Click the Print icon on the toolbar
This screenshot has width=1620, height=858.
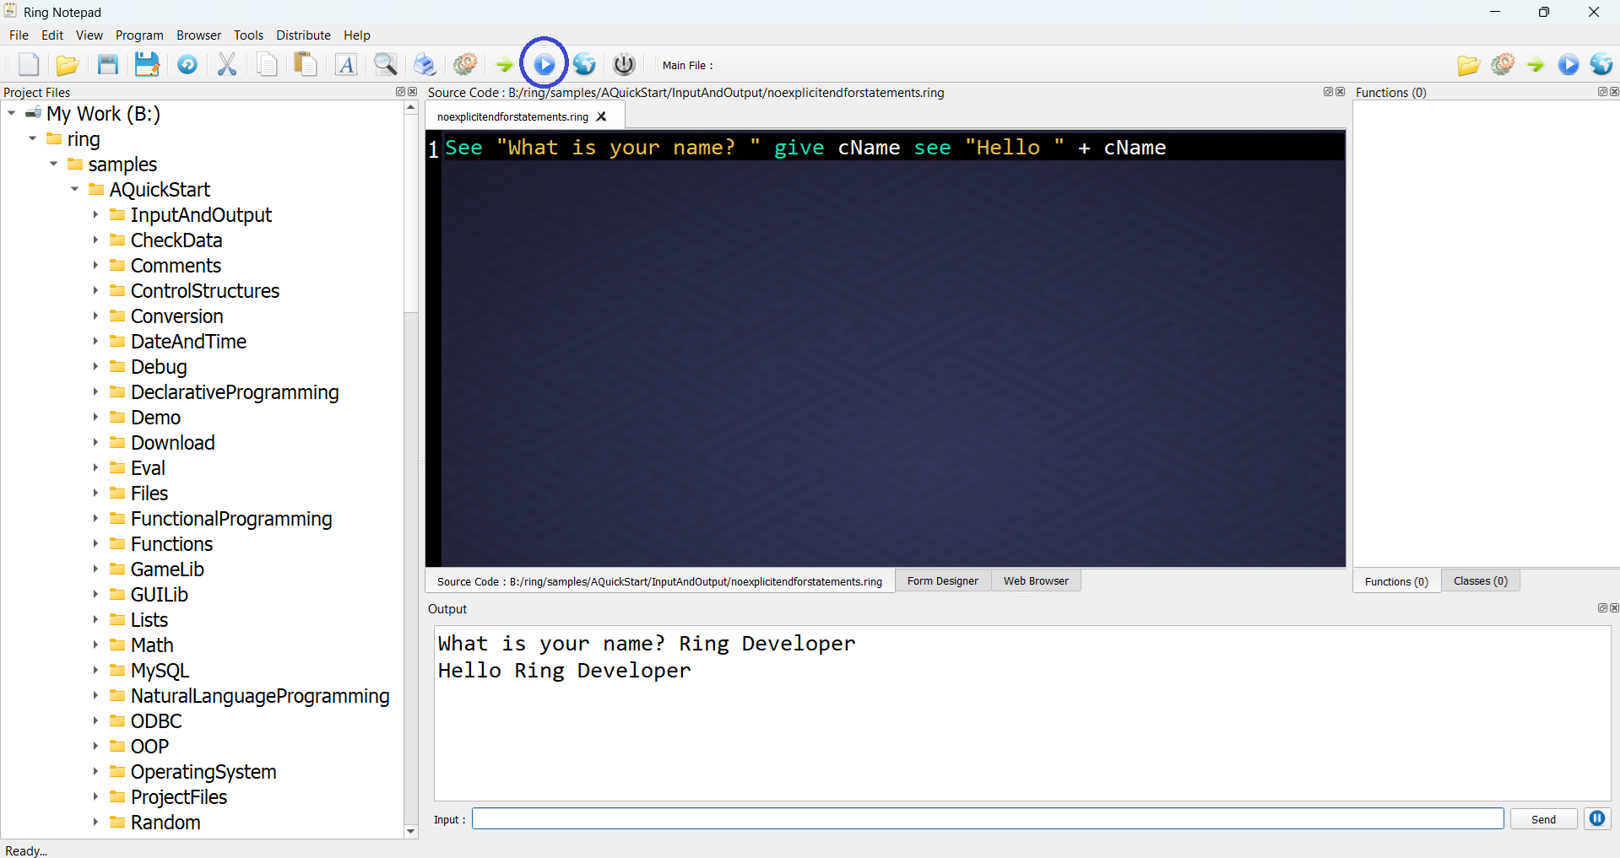tap(425, 64)
